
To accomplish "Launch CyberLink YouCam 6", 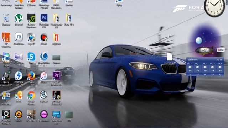I will coord(6,114).
